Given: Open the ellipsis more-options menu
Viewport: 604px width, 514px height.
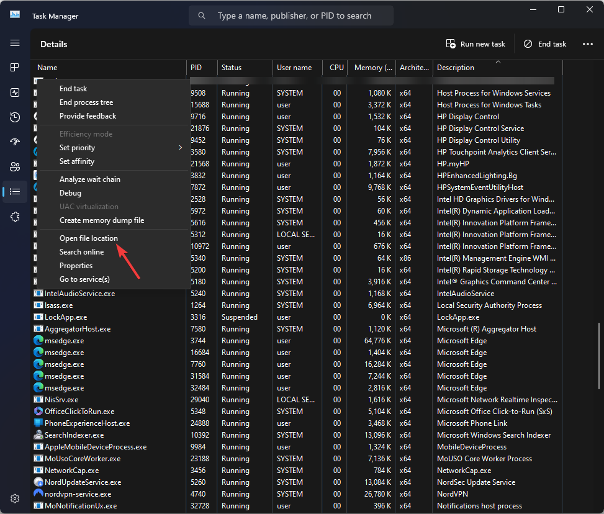Looking at the screenshot, I should (587, 43).
